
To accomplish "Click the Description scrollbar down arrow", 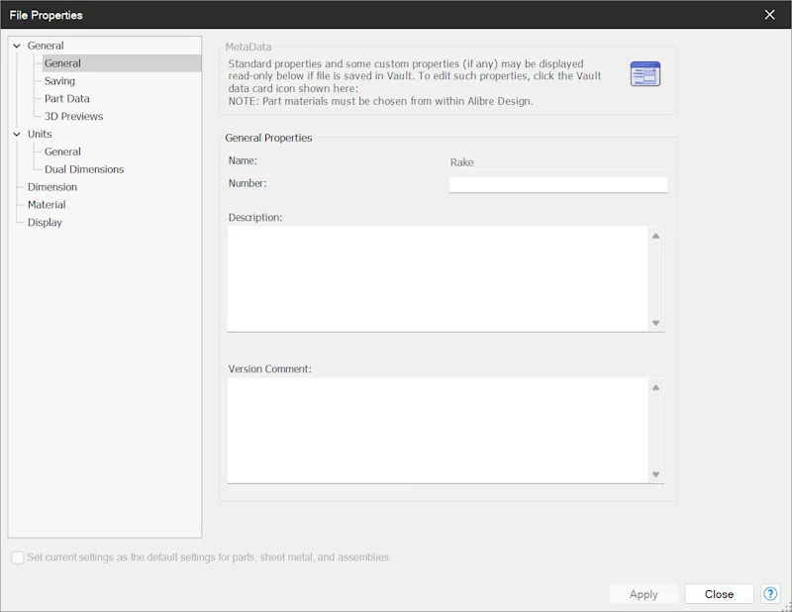I will 655,323.
